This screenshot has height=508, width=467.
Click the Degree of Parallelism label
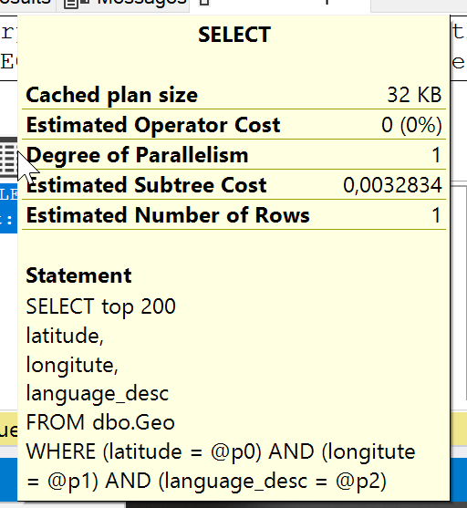[x=137, y=155]
